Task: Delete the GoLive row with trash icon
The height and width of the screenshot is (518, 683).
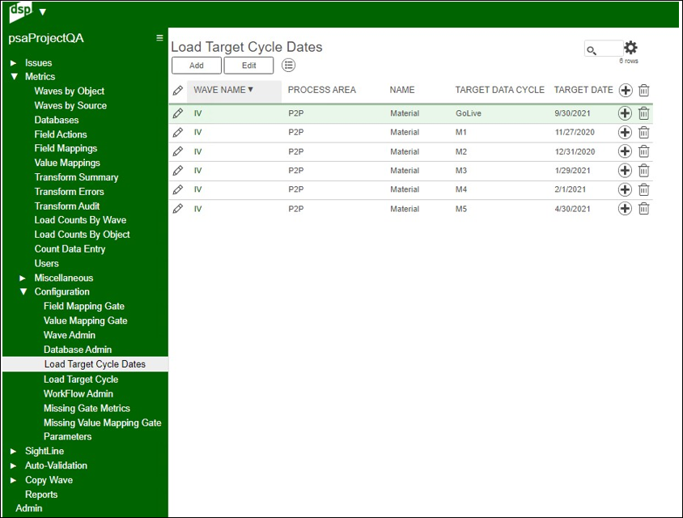Action: (643, 113)
